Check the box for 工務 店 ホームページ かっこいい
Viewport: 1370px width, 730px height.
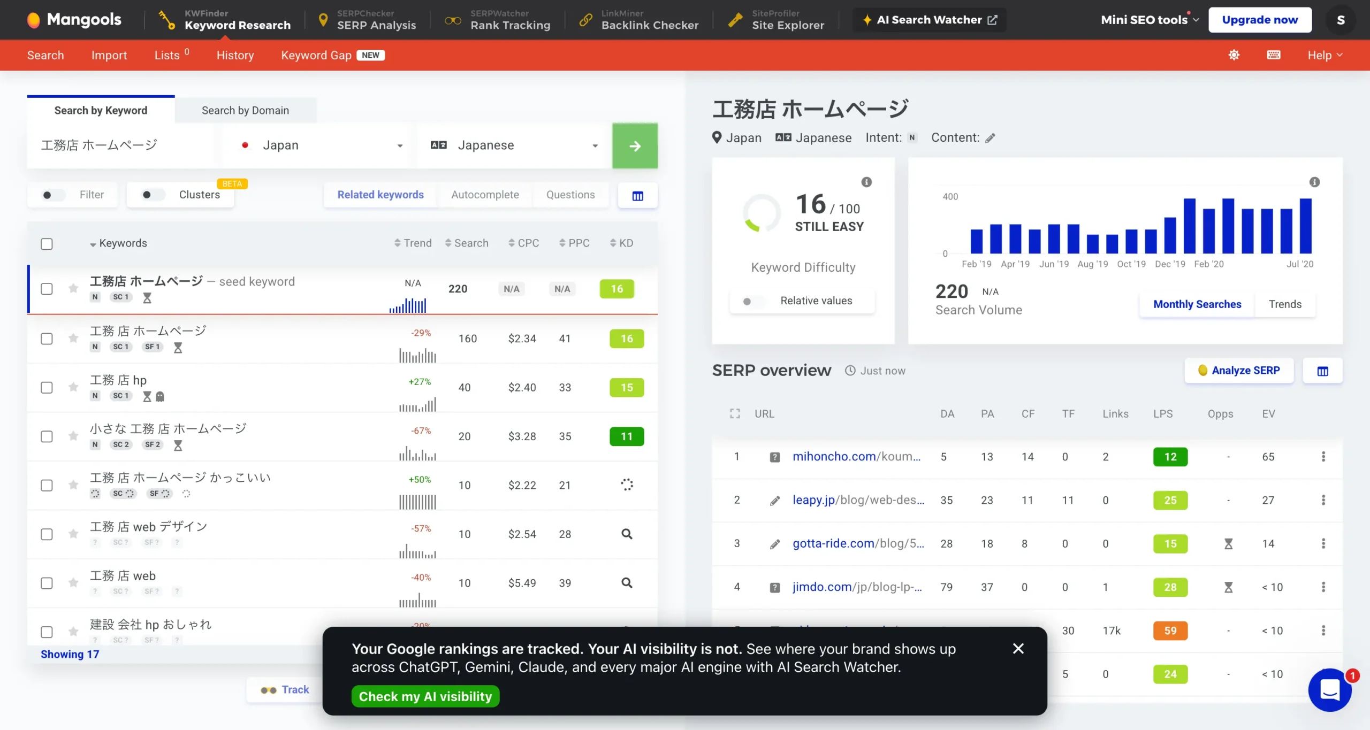click(47, 485)
